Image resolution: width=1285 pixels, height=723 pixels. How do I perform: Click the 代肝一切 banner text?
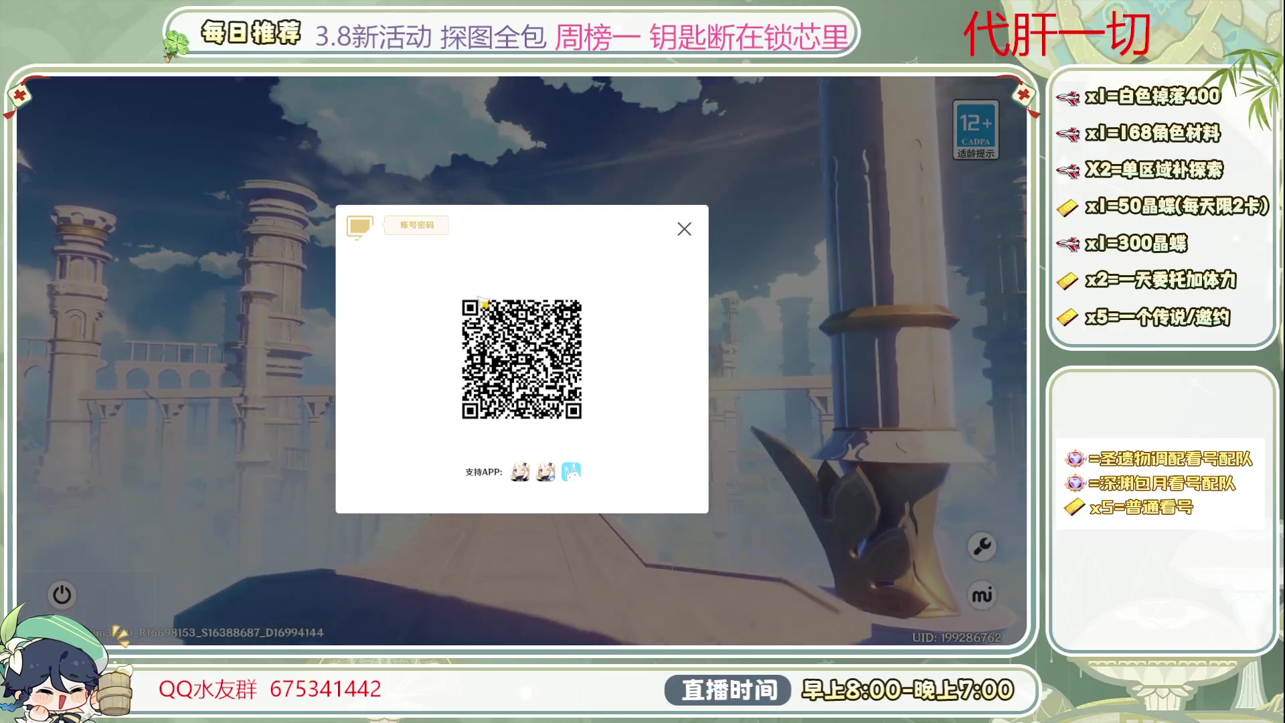click(1057, 32)
